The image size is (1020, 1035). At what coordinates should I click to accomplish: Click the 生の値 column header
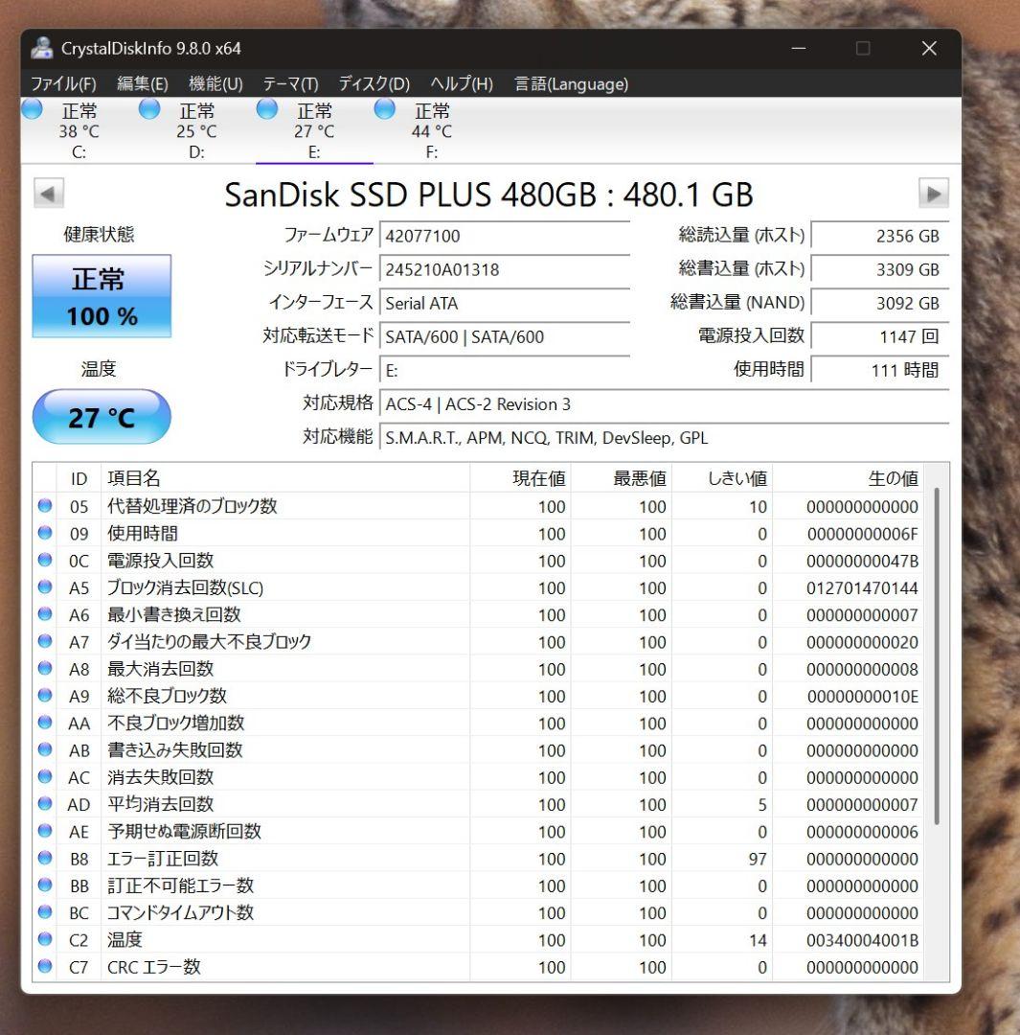[x=848, y=478]
